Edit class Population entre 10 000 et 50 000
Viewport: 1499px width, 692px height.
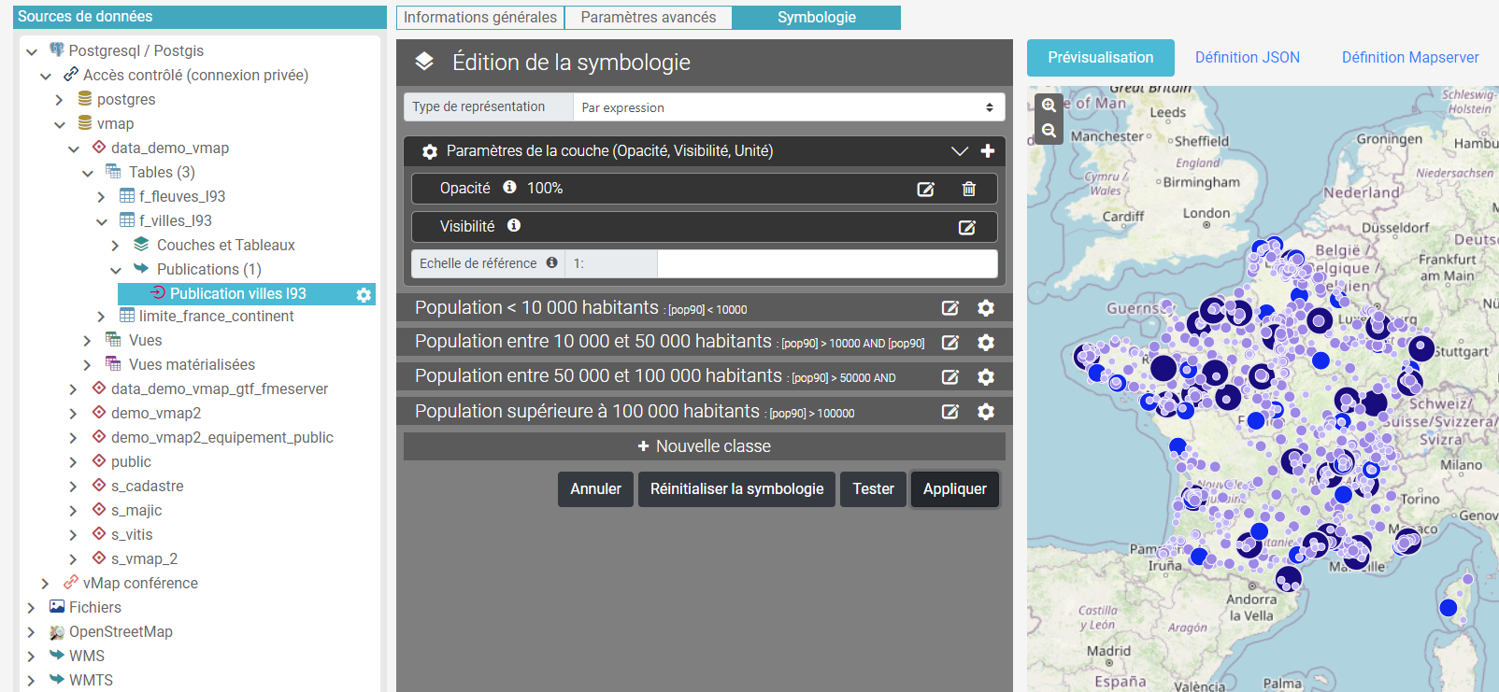(950, 343)
